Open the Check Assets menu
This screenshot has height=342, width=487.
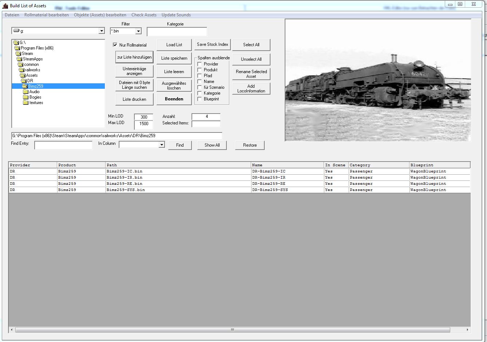click(144, 15)
